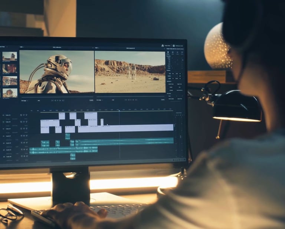
Task: Play the sequence in the program viewer
Action: tap(131, 100)
